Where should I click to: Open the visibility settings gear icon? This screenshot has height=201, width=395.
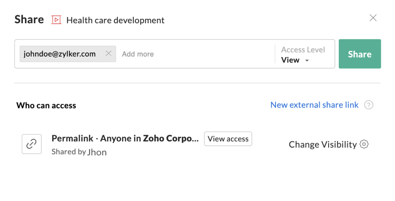pos(364,144)
